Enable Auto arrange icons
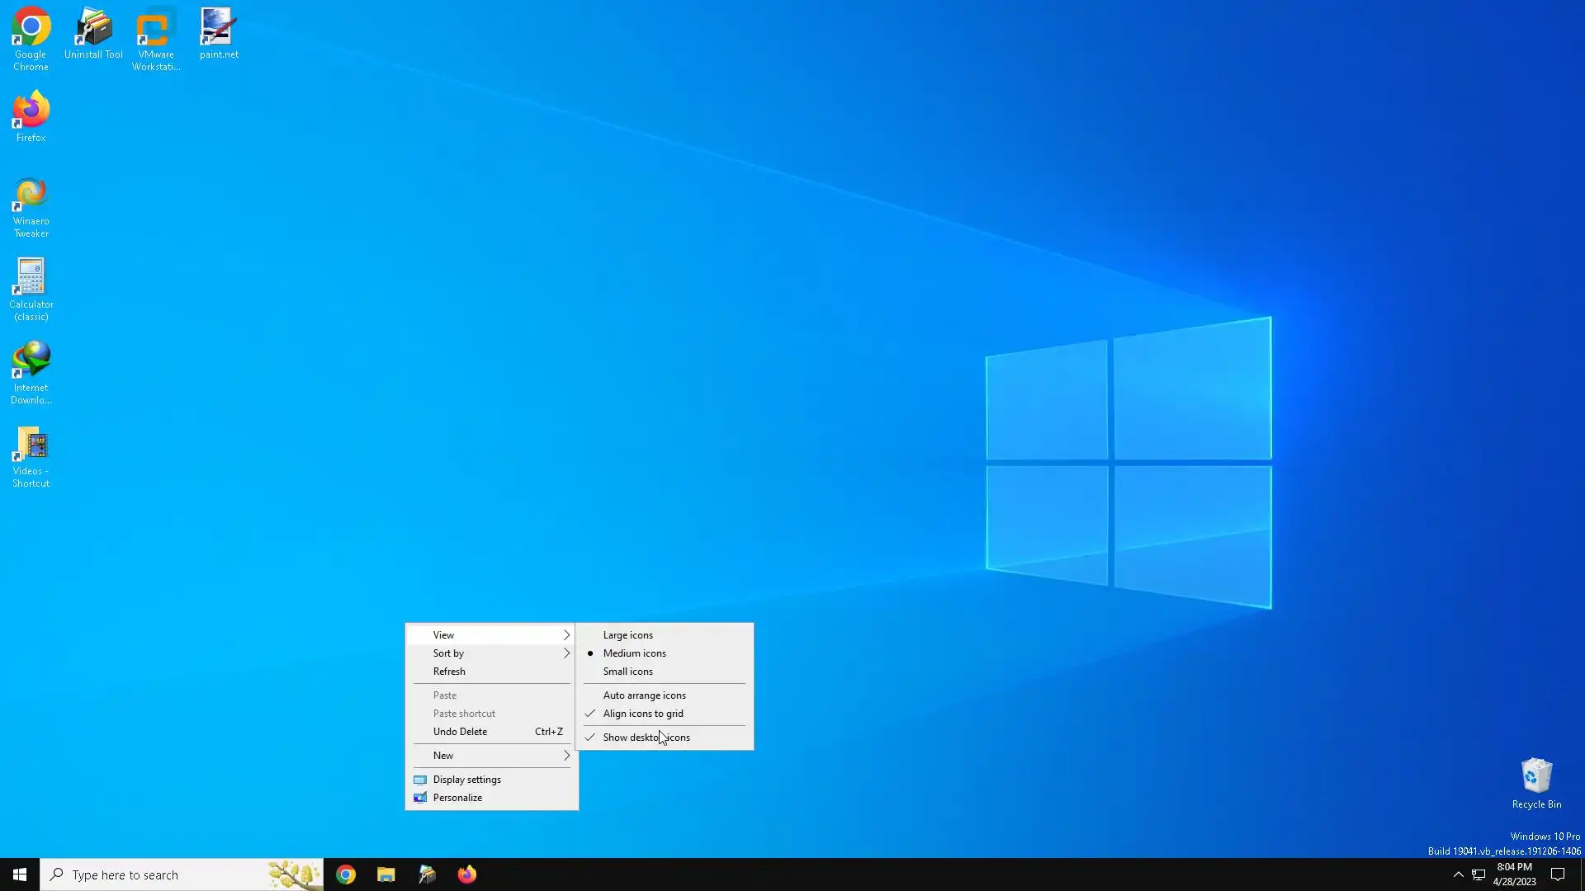The height and width of the screenshot is (891, 1585). [644, 695]
